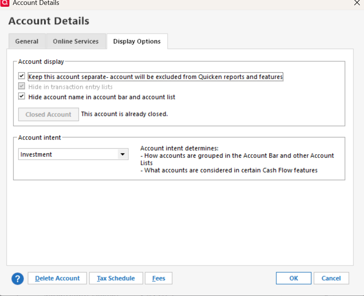Expand the Account intent dropdown arrow
The height and width of the screenshot is (296, 364).
(x=122, y=154)
